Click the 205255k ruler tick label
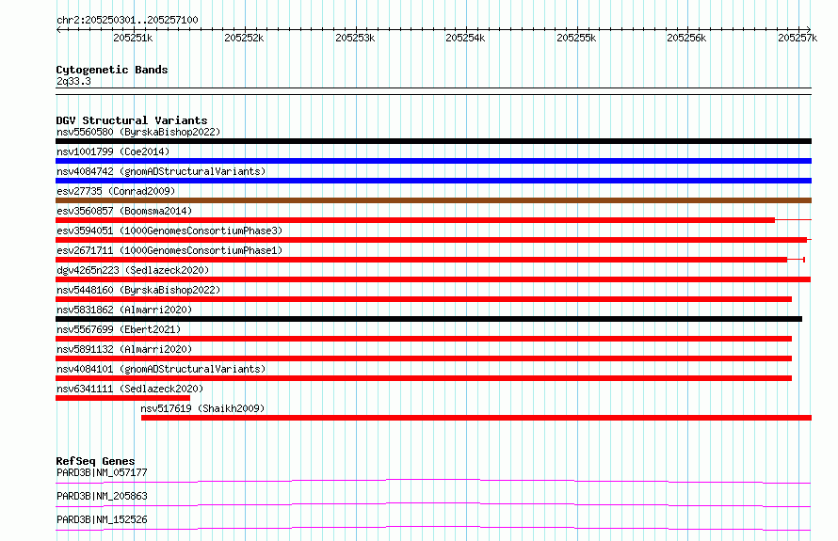This screenshot has height=541, width=838. pyautogui.click(x=576, y=38)
